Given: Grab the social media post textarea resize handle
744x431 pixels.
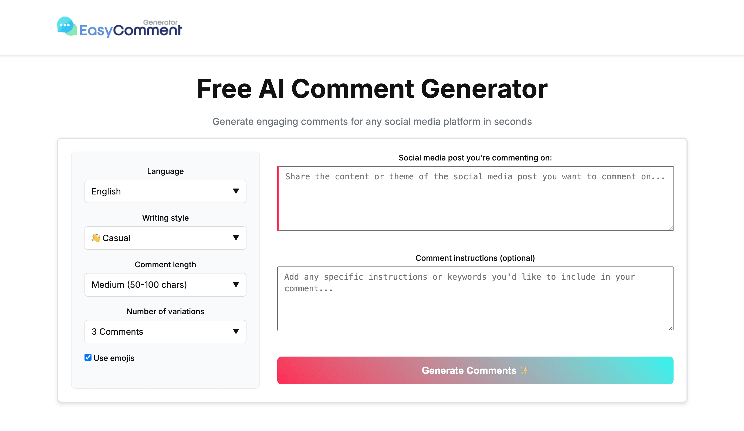Looking at the screenshot, I should (x=671, y=228).
